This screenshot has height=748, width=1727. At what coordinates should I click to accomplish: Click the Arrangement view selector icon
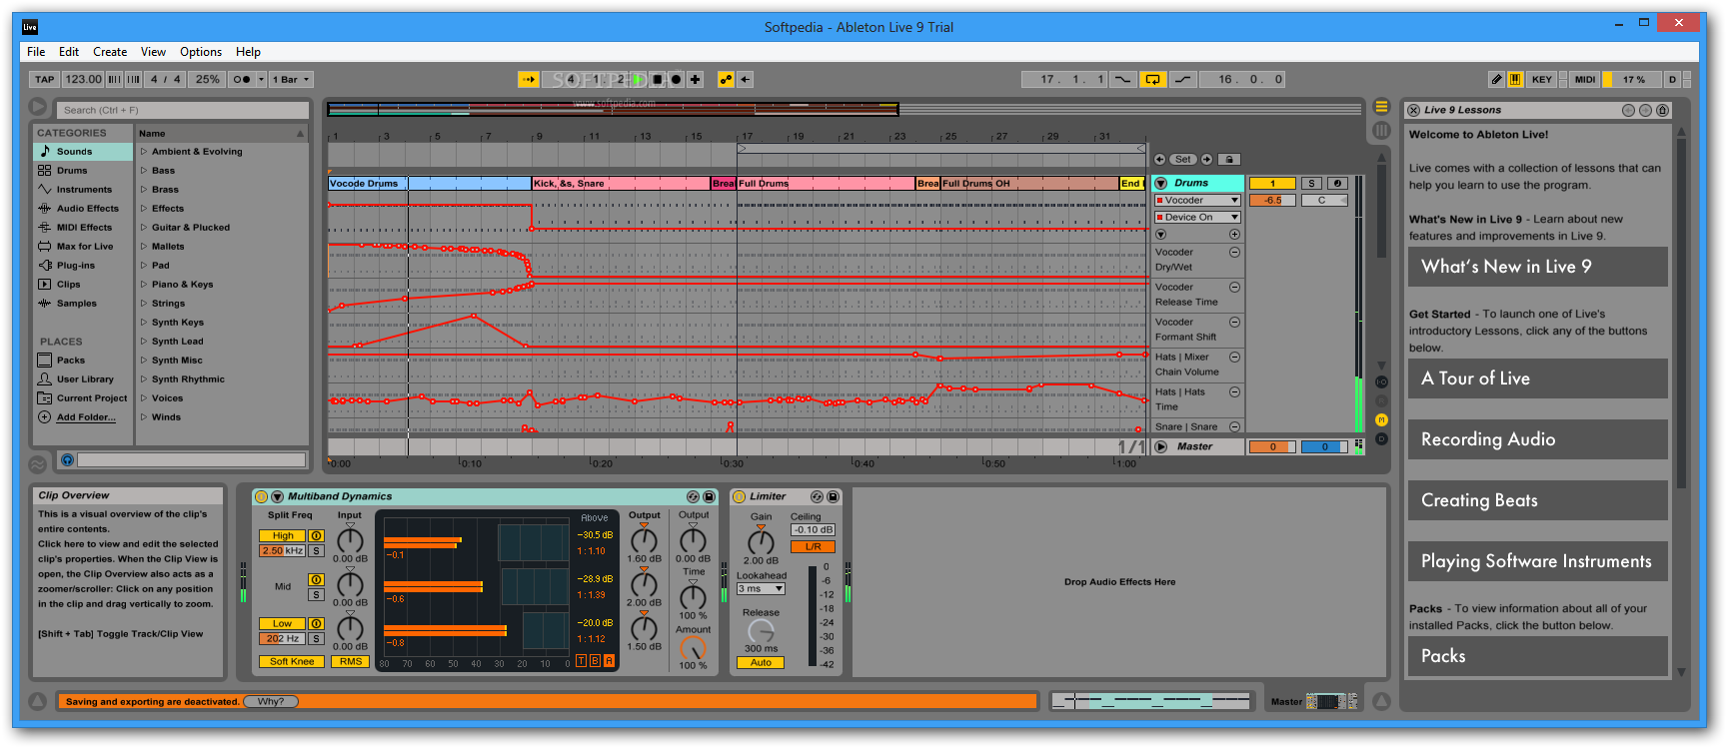coord(1381,107)
